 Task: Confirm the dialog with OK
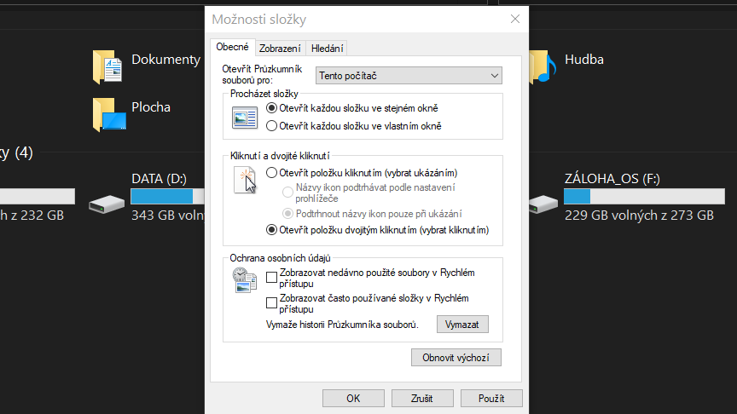(353, 398)
